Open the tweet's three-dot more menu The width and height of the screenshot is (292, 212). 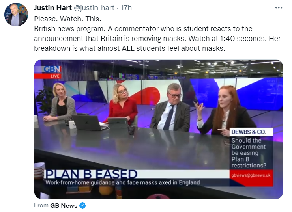(279, 8)
